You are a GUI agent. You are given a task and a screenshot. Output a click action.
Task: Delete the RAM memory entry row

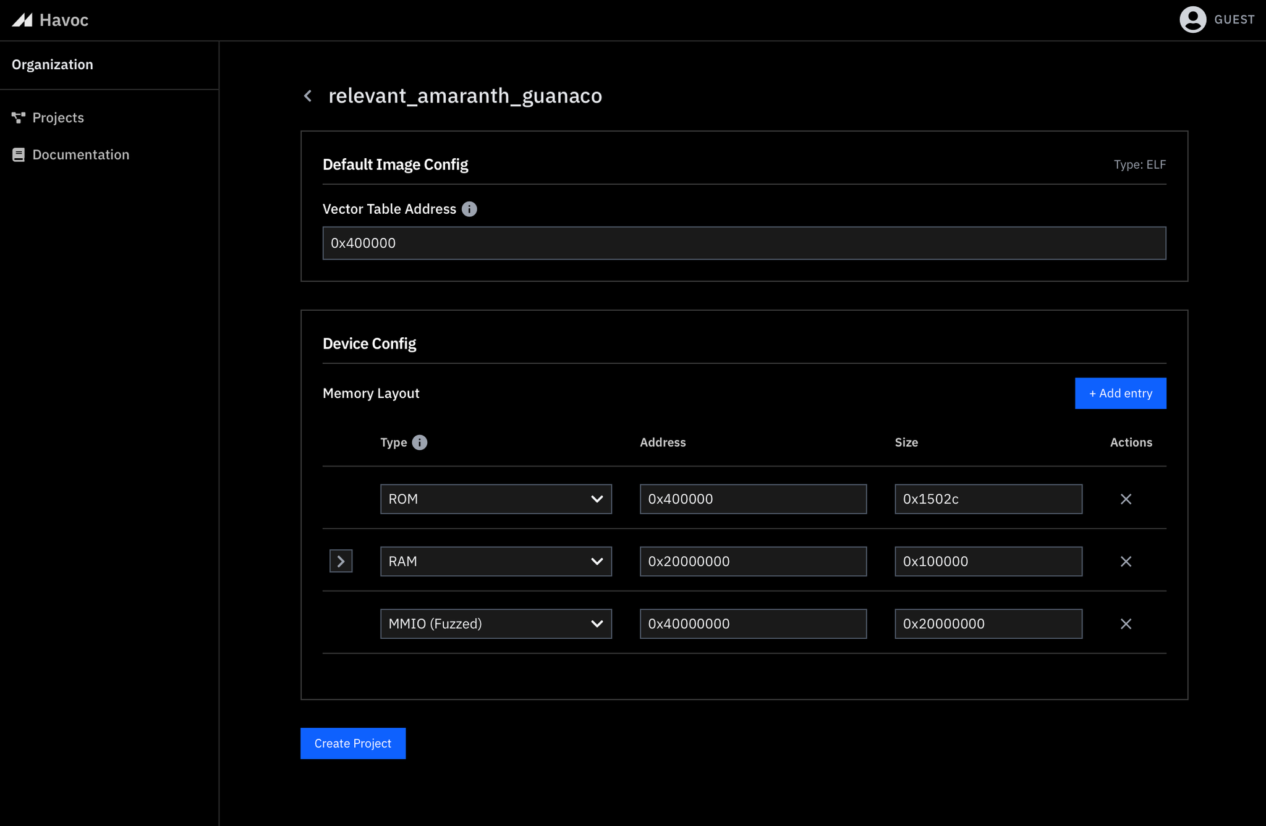pyautogui.click(x=1126, y=562)
